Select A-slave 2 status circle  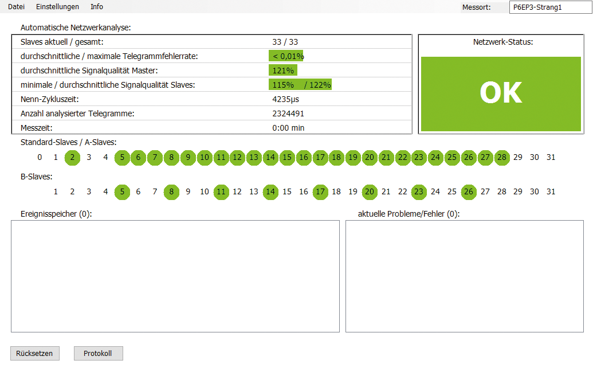pos(72,158)
